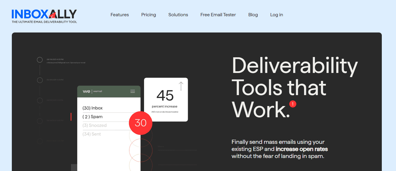Open the Solutions menu item
Screen dimensions: 396x171
(178, 14)
